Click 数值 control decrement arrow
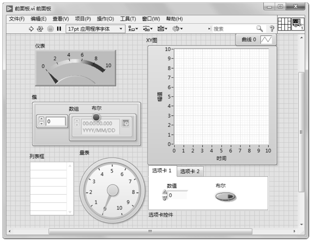Image resolution: width=310 pixels, height=240 pixels. [x=164, y=198]
